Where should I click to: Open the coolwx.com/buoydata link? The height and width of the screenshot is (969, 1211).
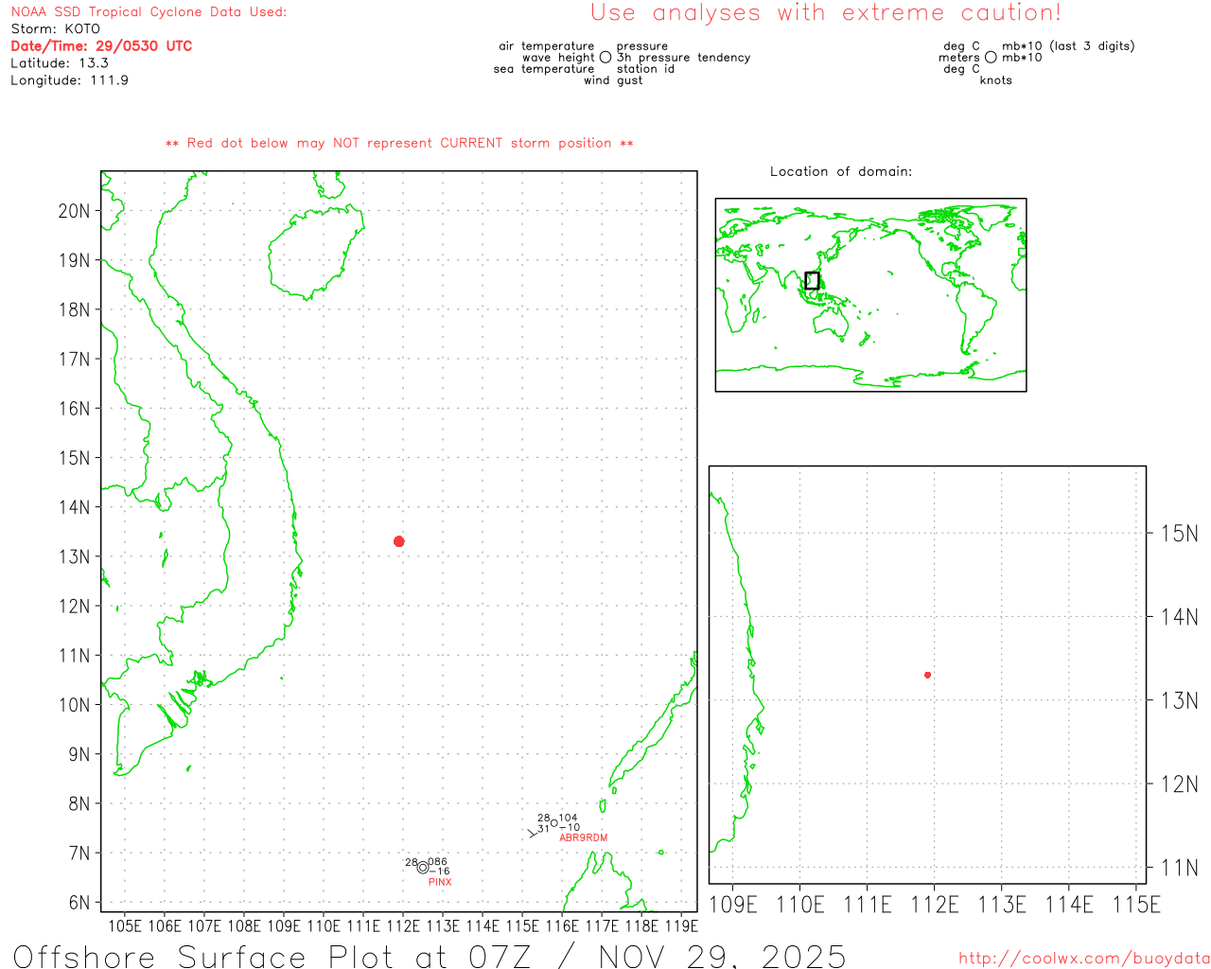(x=1083, y=959)
